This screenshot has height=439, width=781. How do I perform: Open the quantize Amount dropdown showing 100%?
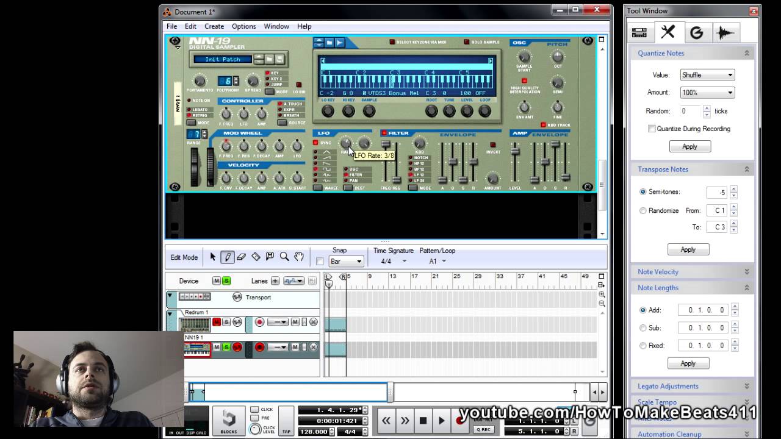click(707, 93)
